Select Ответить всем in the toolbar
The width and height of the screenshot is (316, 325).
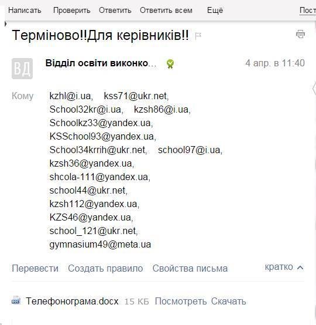click(x=166, y=11)
